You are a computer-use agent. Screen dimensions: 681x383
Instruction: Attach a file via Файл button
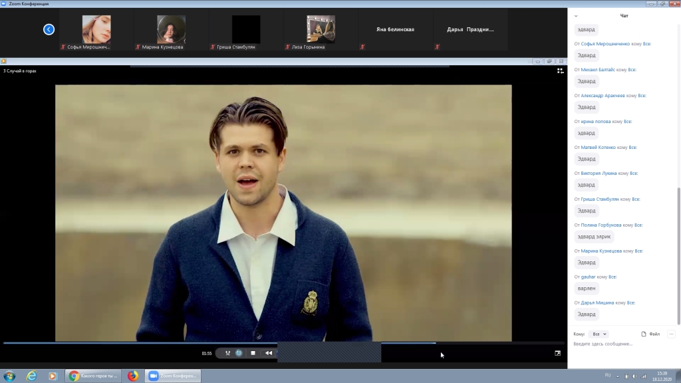point(650,334)
